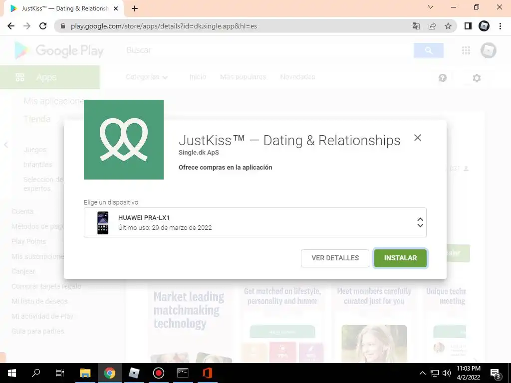Open Guía para padres link

pos(38,331)
